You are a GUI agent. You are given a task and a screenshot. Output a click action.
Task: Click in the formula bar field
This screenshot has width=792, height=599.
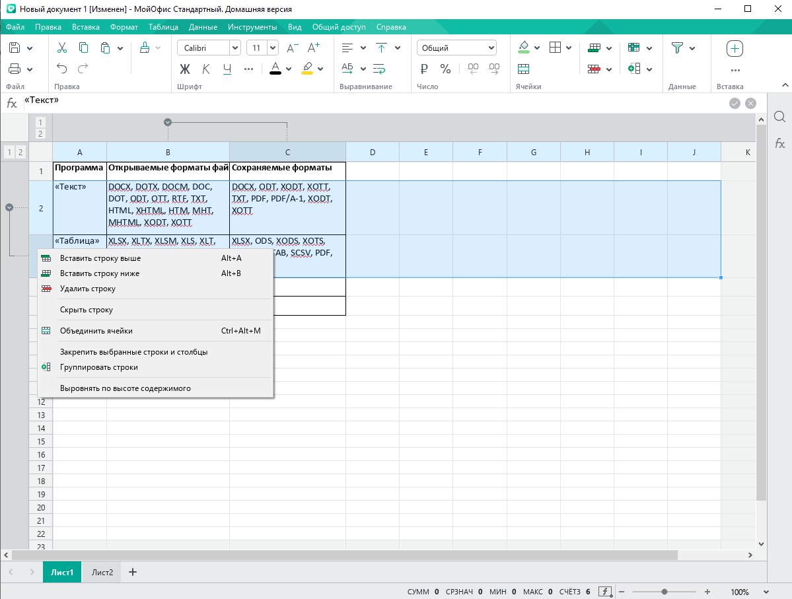[374, 103]
